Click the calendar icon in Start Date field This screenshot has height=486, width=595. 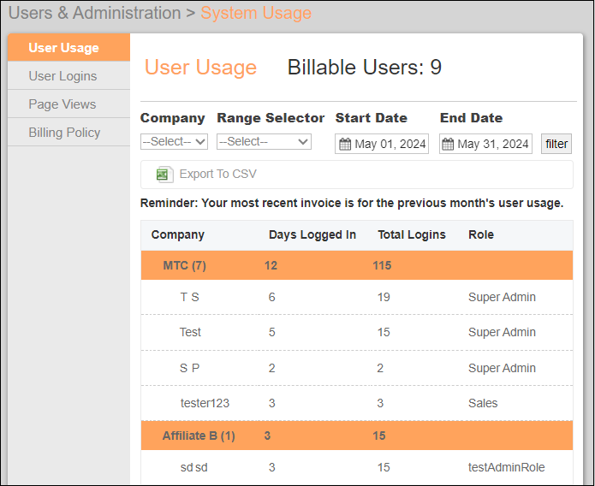point(345,144)
